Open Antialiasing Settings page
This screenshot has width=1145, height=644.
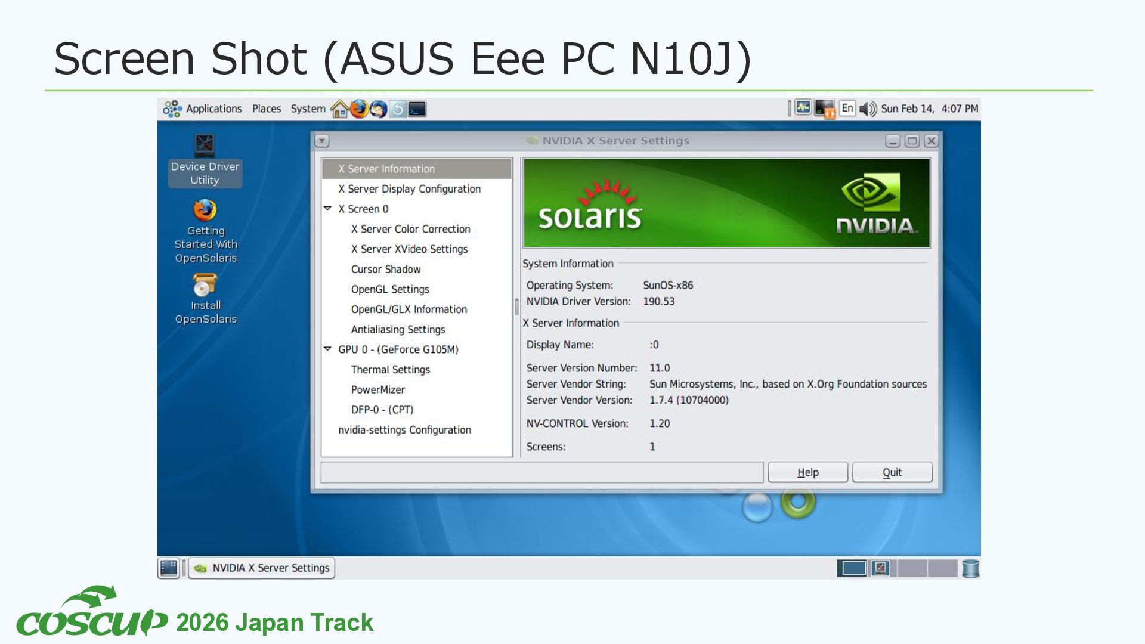pyautogui.click(x=398, y=330)
